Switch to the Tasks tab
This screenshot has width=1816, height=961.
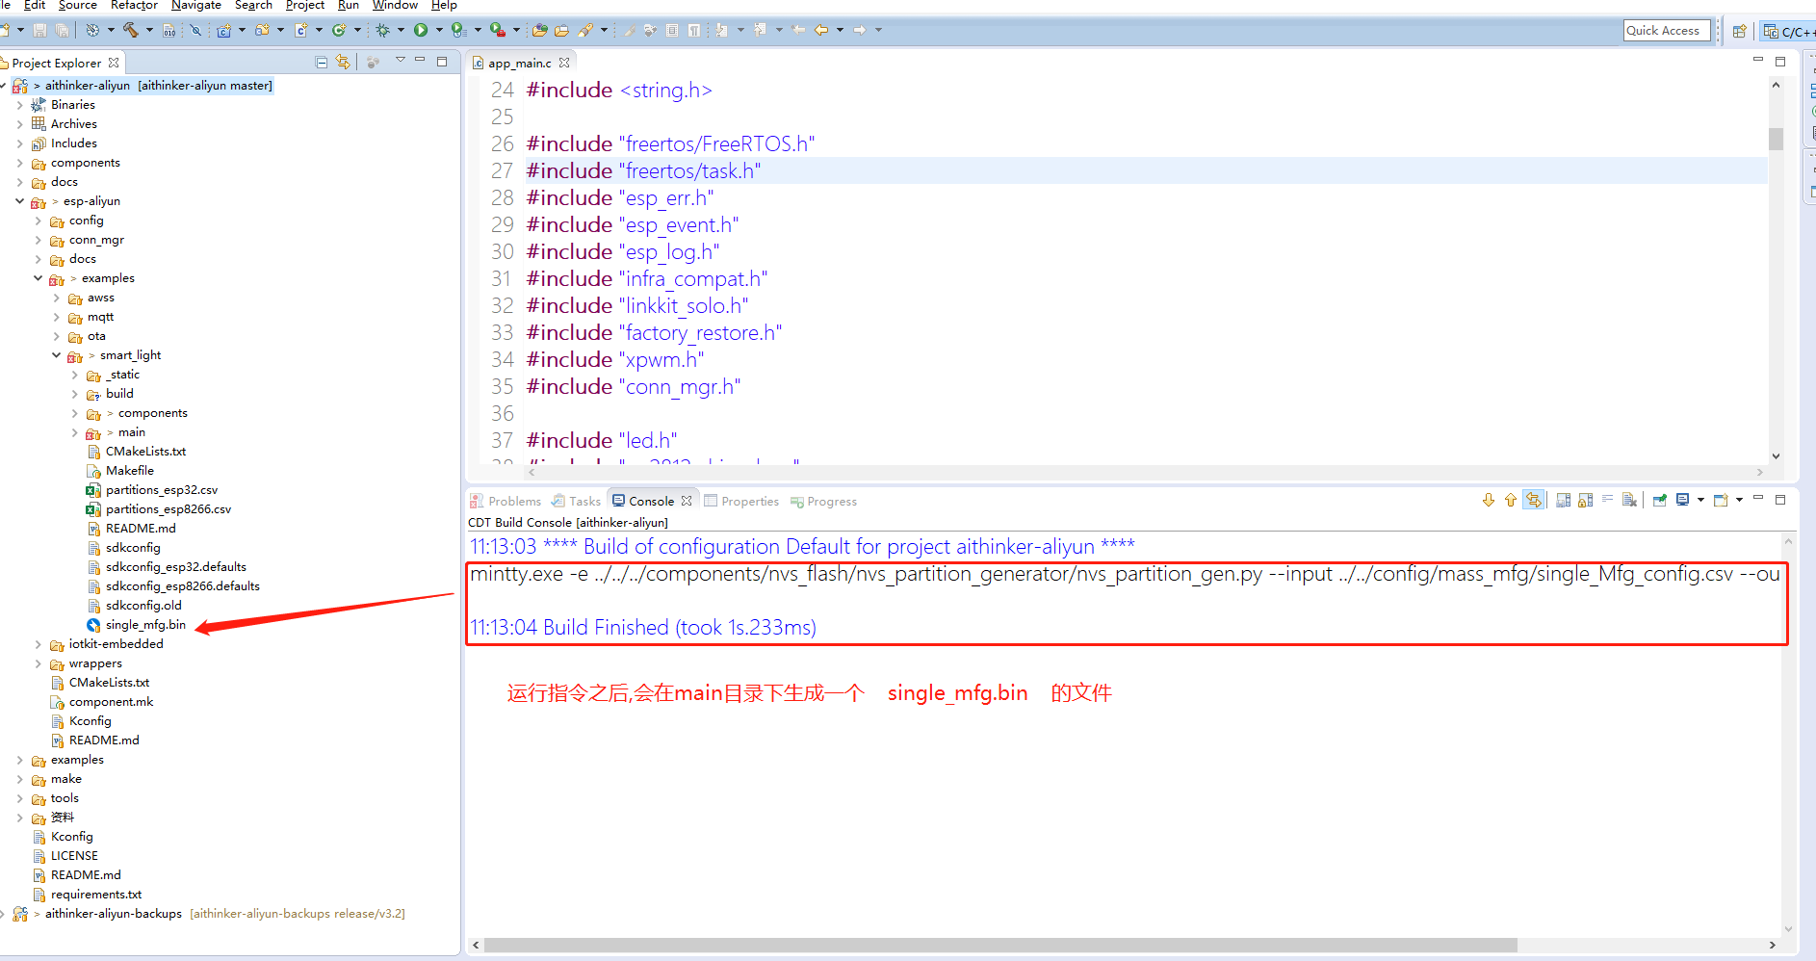pos(576,501)
